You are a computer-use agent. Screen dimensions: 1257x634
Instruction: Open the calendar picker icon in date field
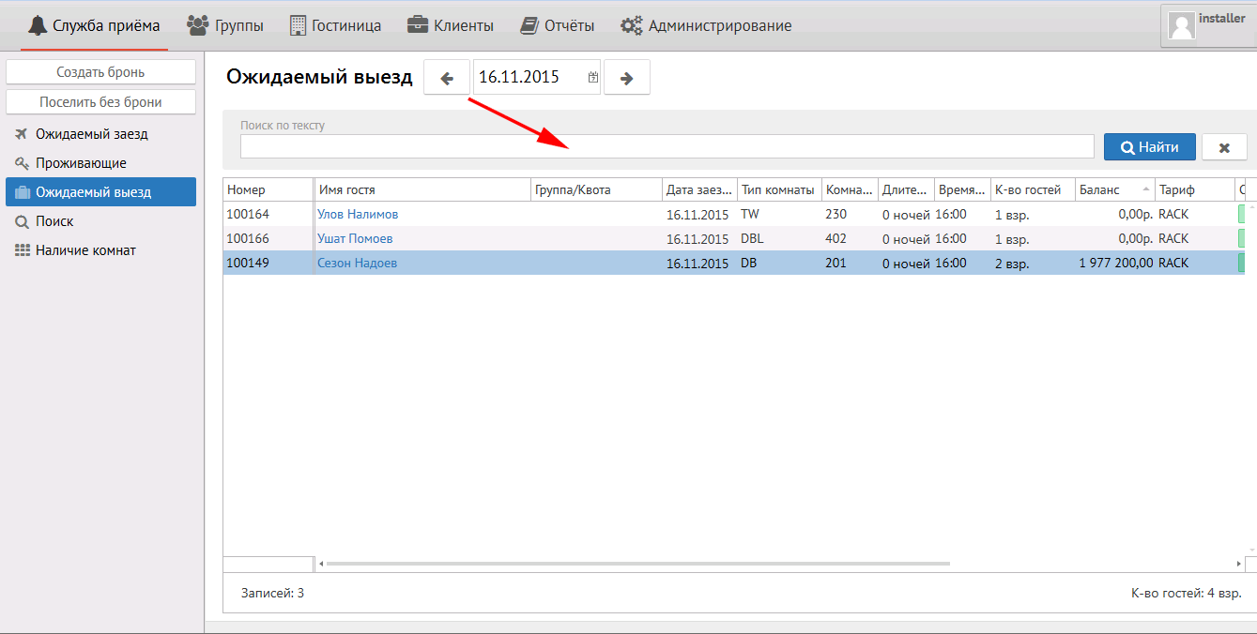click(x=592, y=78)
